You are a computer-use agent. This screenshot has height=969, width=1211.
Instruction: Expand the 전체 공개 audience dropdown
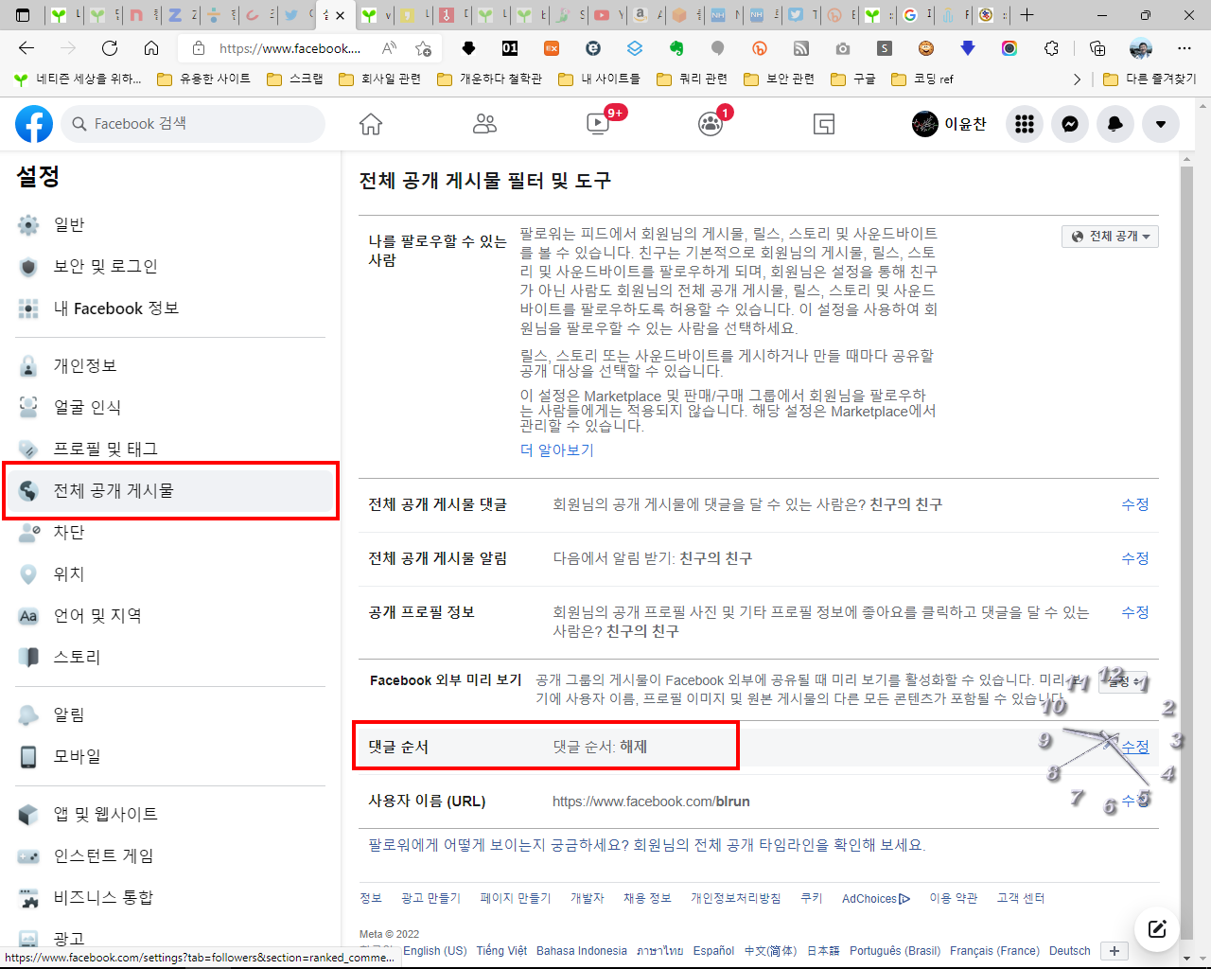(x=1110, y=237)
